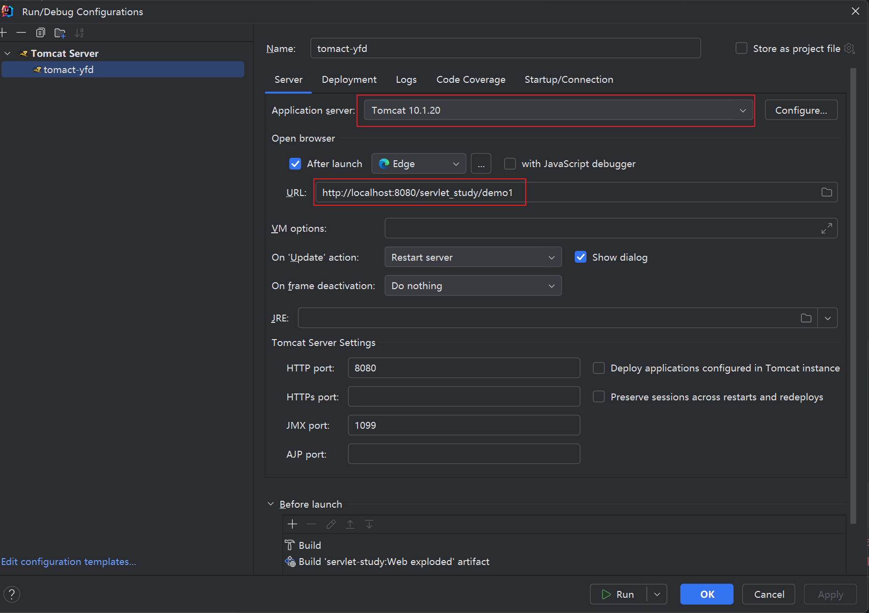Viewport: 869px width, 613px height.
Task: Open the Store as project file gear settings
Action: [x=849, y=49]
